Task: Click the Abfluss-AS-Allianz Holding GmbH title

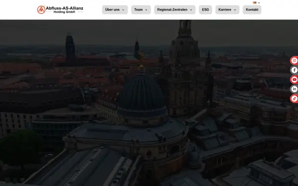Action: click(65, 10)
